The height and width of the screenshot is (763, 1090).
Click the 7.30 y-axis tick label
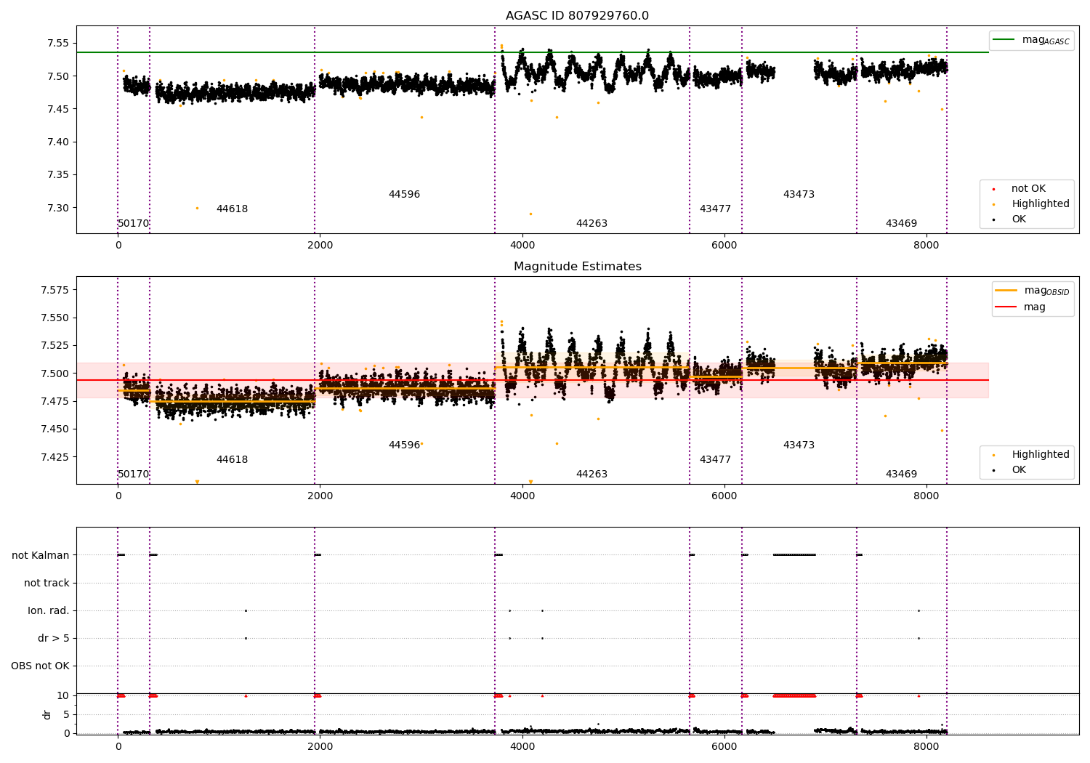coord(57,209)
